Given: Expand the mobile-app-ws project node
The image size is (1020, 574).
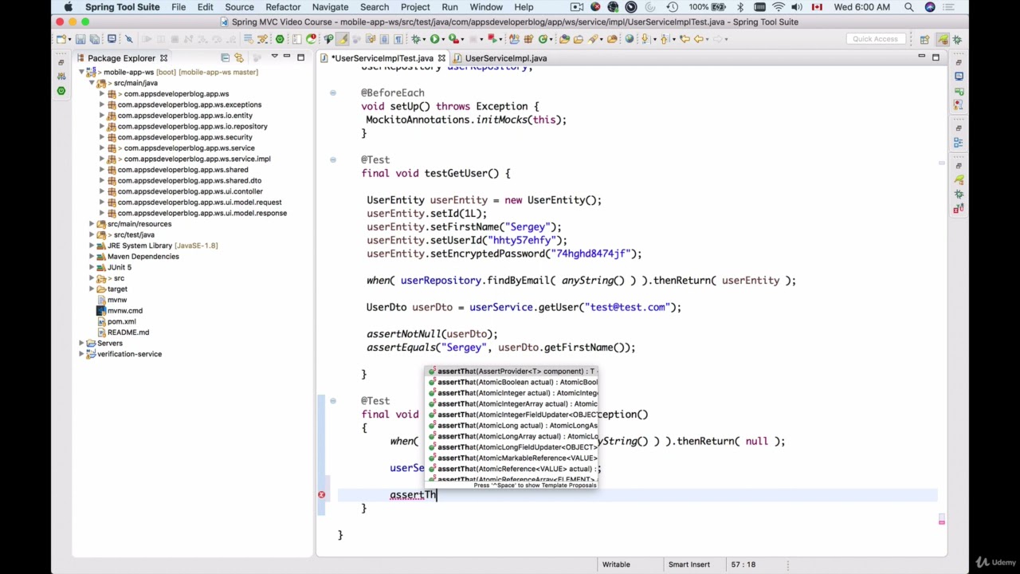Looking at the screenshot, I should [x=81, y=72].
